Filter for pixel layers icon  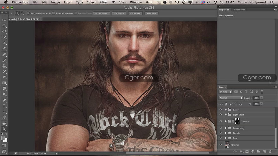(x=236, y=92)
